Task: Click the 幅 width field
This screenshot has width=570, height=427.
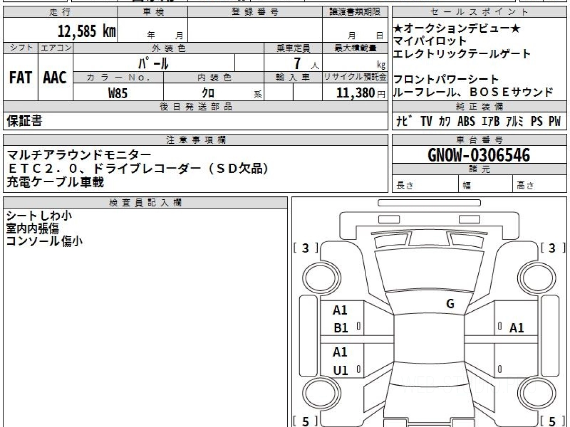Action: (x=486, y=184)
